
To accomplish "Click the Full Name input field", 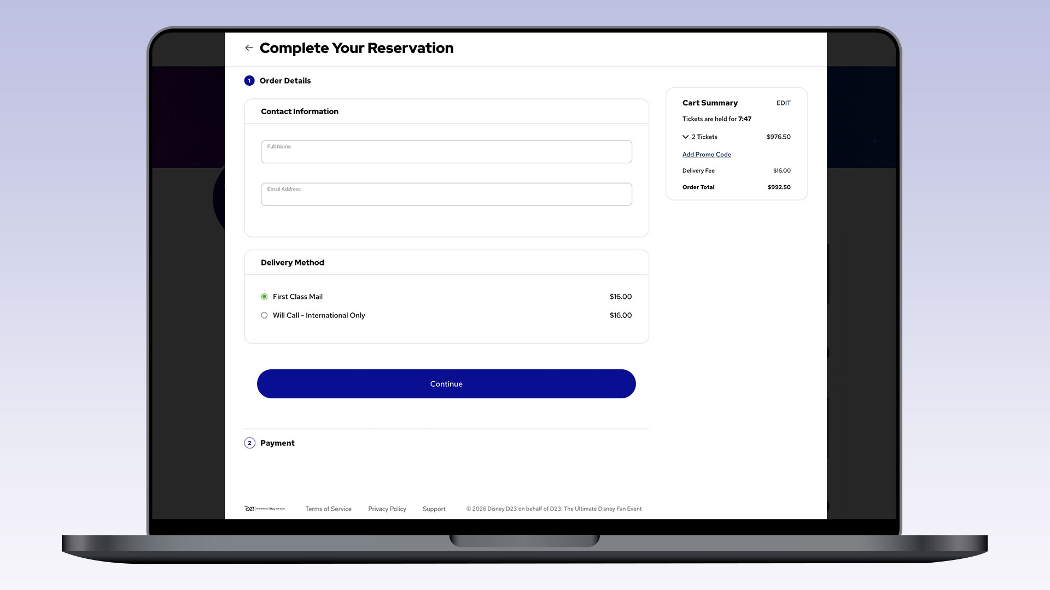I will coord(446,152).
